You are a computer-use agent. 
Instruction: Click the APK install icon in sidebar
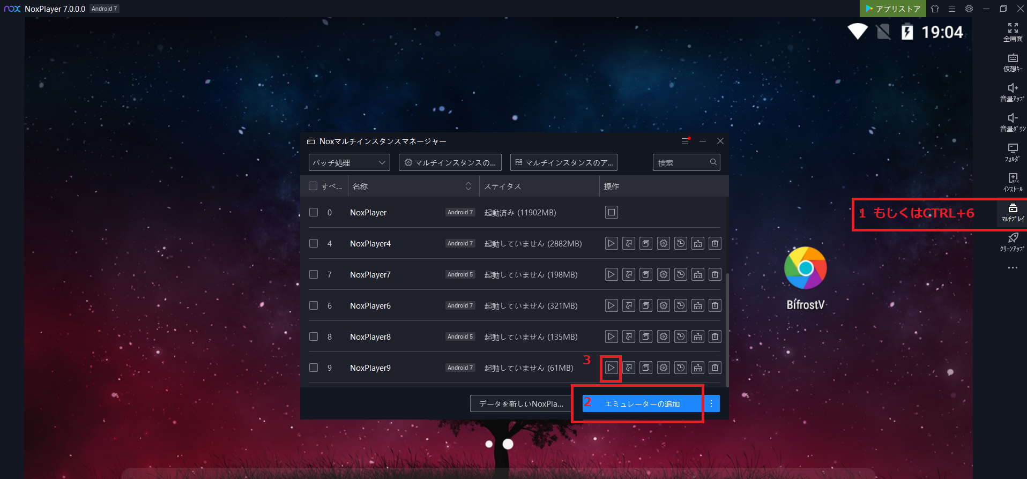coord(1013,182)
